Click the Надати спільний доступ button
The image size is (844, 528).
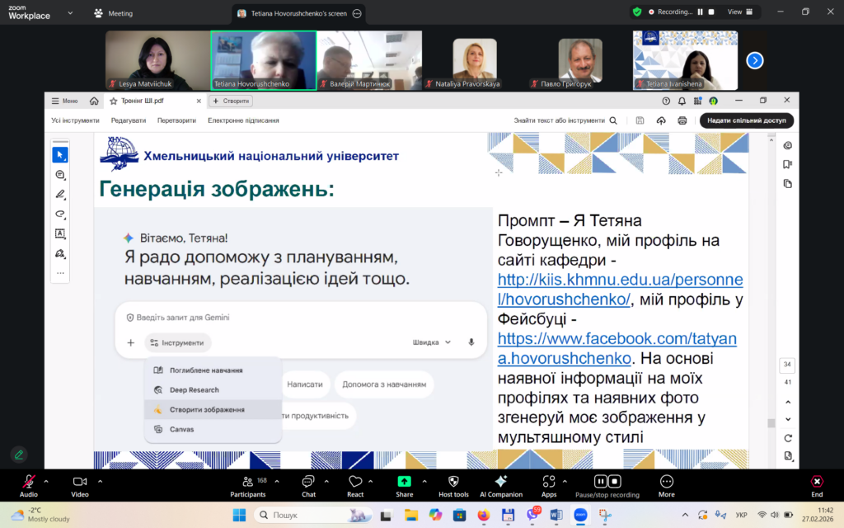click(746, 120)
